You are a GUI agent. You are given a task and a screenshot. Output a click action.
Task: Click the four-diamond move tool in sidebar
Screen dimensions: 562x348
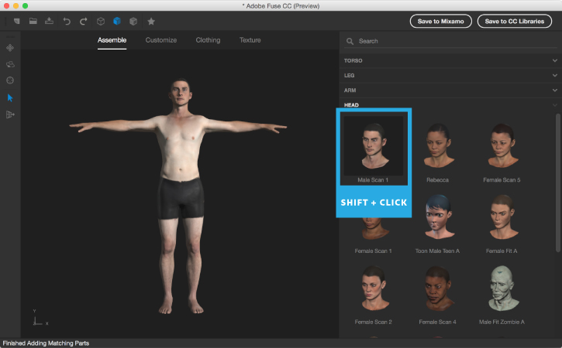coord(10,47)
